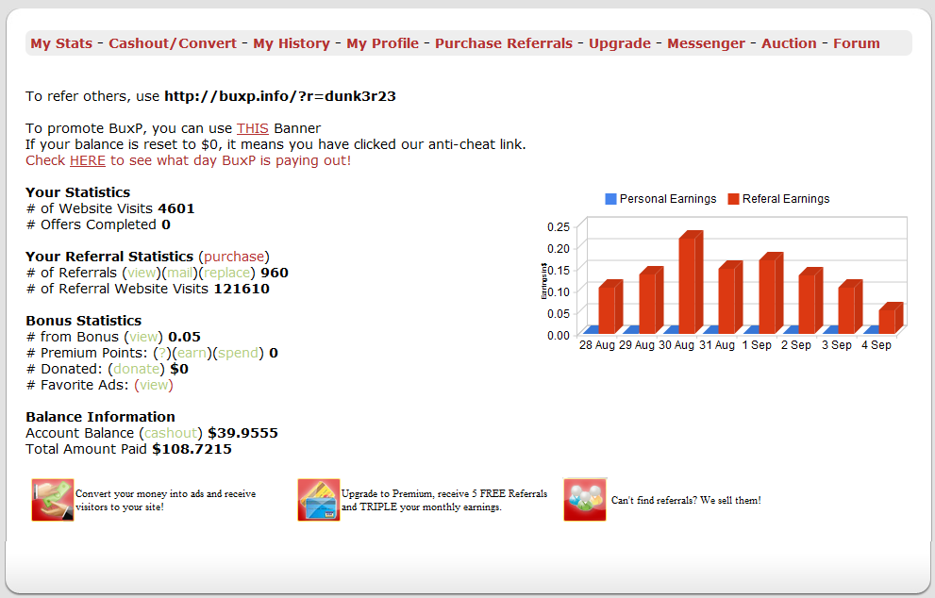This screenshot has width=935, height=598.
Task: Click the Personal Earnings legend label
Action: point(668,199)
